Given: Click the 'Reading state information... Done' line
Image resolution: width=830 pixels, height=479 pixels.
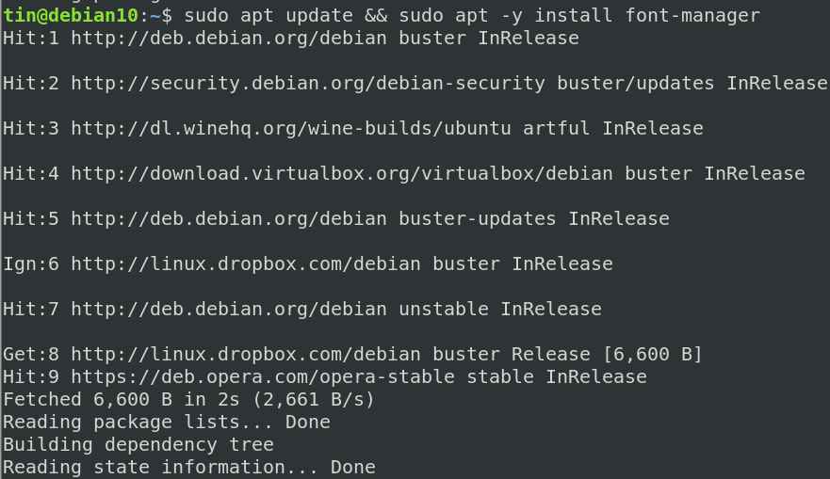Looking at the screenshot, I should (x=188, y=468).
